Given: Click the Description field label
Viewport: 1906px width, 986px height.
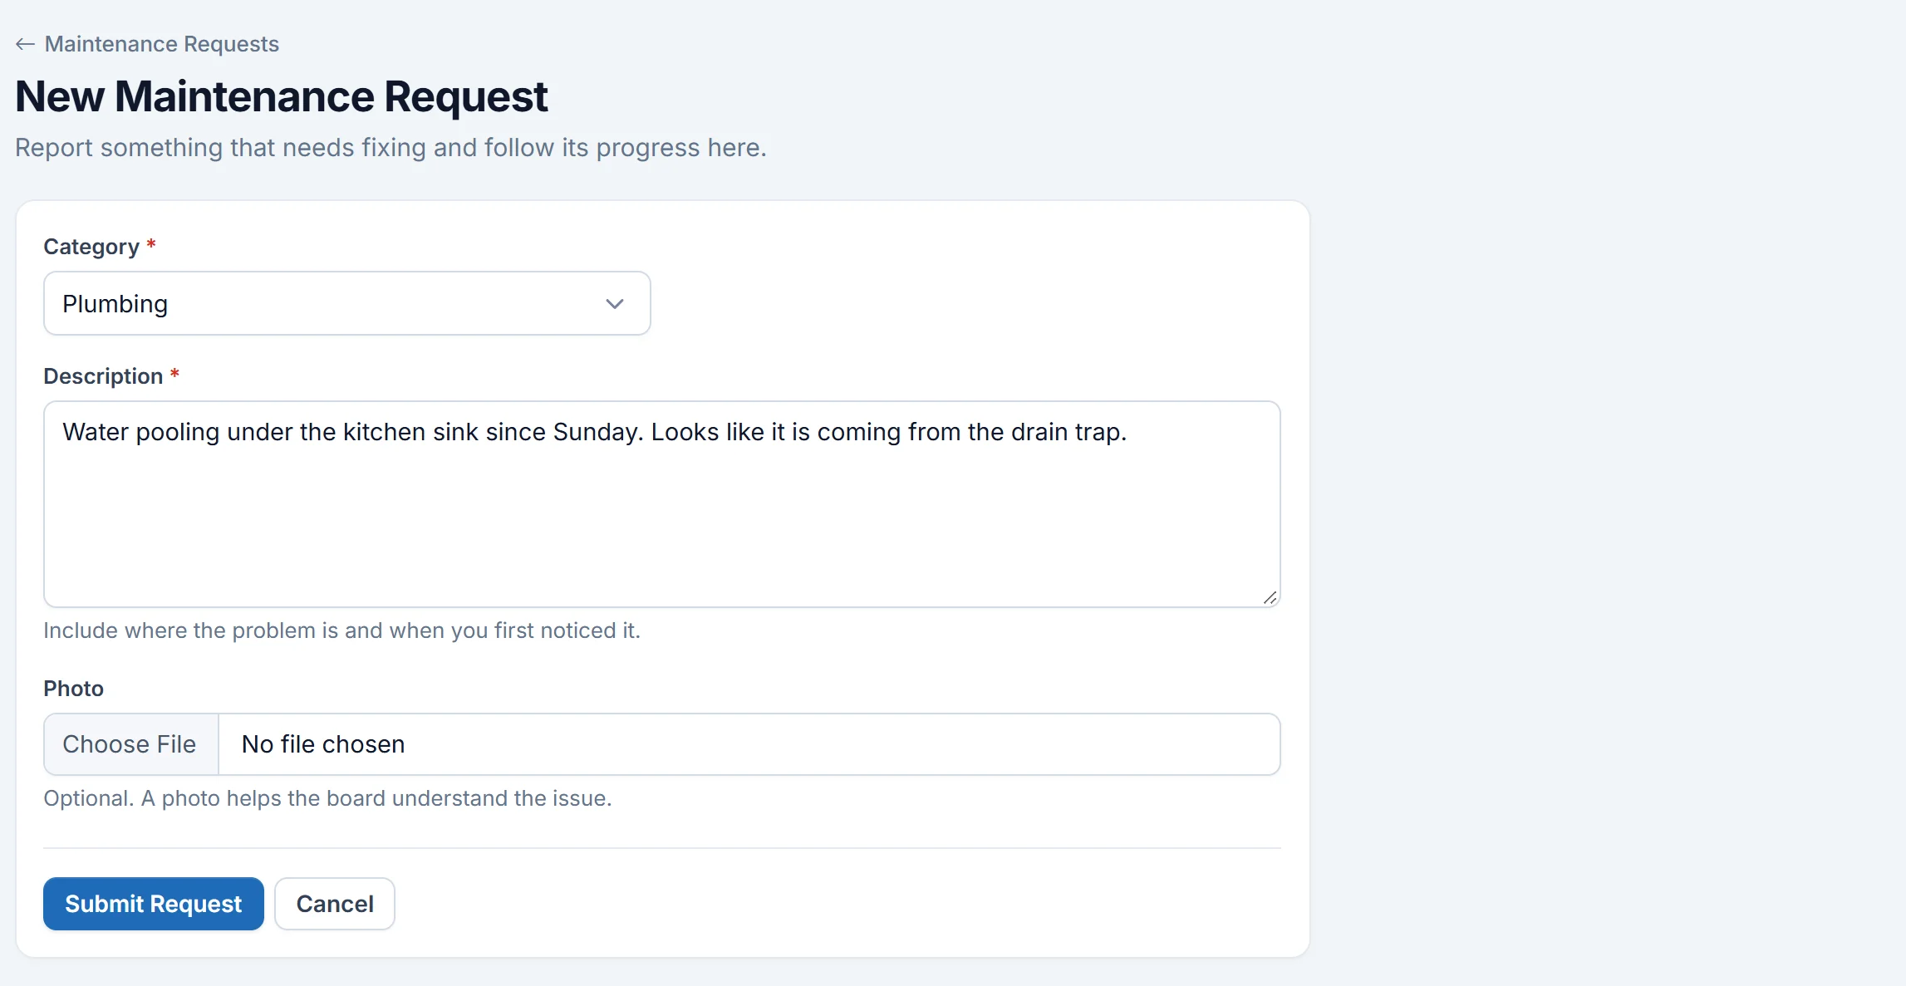Looking at the screenshot, I should click(103, 376).
